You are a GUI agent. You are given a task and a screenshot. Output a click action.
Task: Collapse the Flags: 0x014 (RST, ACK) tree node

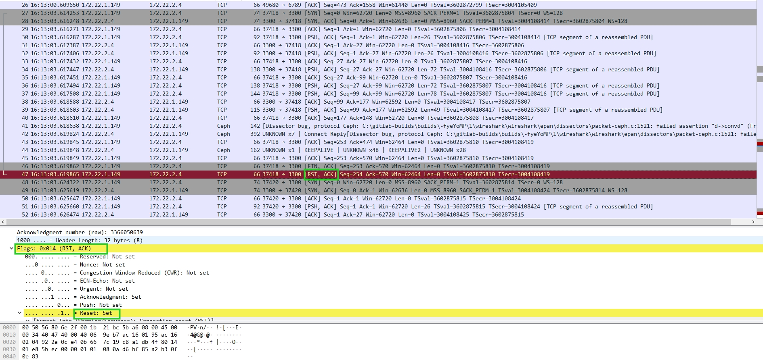pos(11,248)
